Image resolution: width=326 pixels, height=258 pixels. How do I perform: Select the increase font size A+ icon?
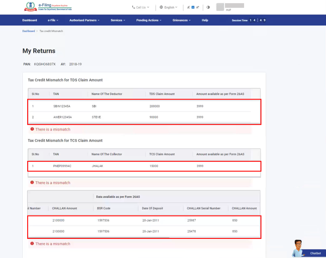(x=198, y=7)
